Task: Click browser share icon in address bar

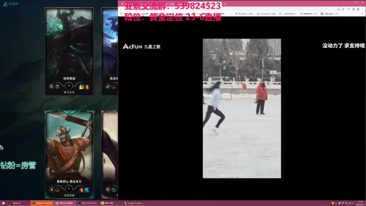Action: (339, 9)
